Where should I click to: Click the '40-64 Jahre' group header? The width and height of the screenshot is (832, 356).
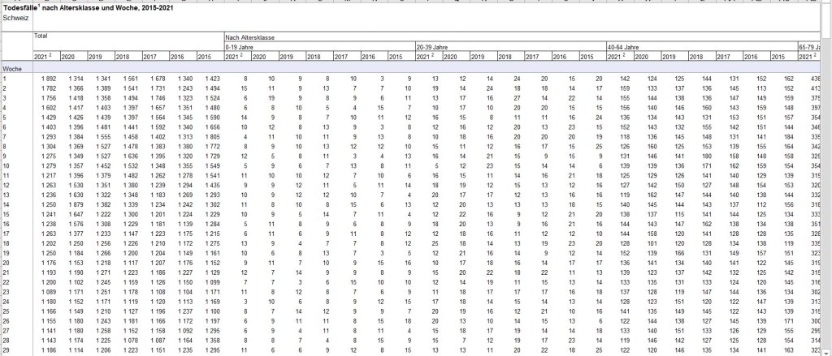coord(623,47)
